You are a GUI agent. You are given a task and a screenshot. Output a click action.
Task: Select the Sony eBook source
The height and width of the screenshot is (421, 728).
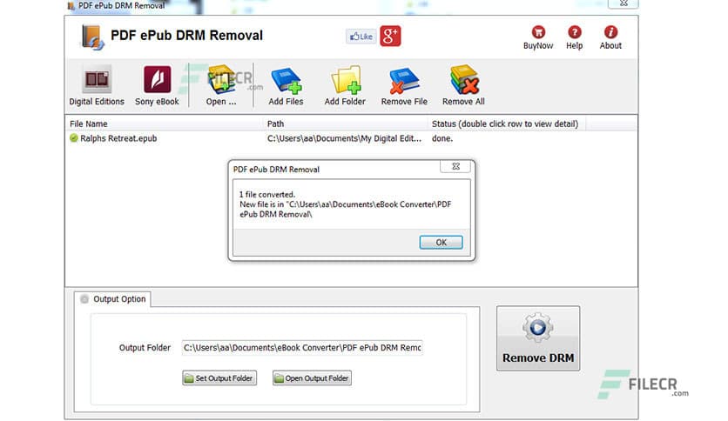tap(157, 86)
